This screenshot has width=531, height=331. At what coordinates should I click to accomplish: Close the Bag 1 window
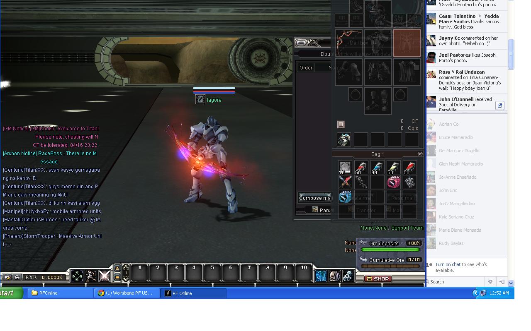click(x=420, y=154)
